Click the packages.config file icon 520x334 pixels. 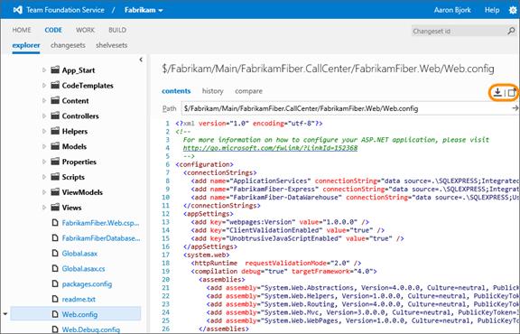[x=55, y=284]
